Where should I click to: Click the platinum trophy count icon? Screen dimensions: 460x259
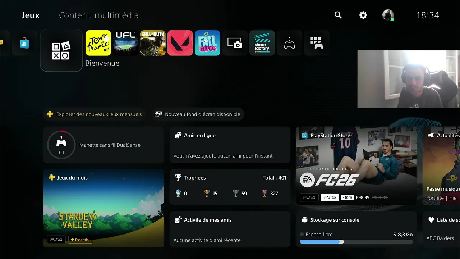178,193
